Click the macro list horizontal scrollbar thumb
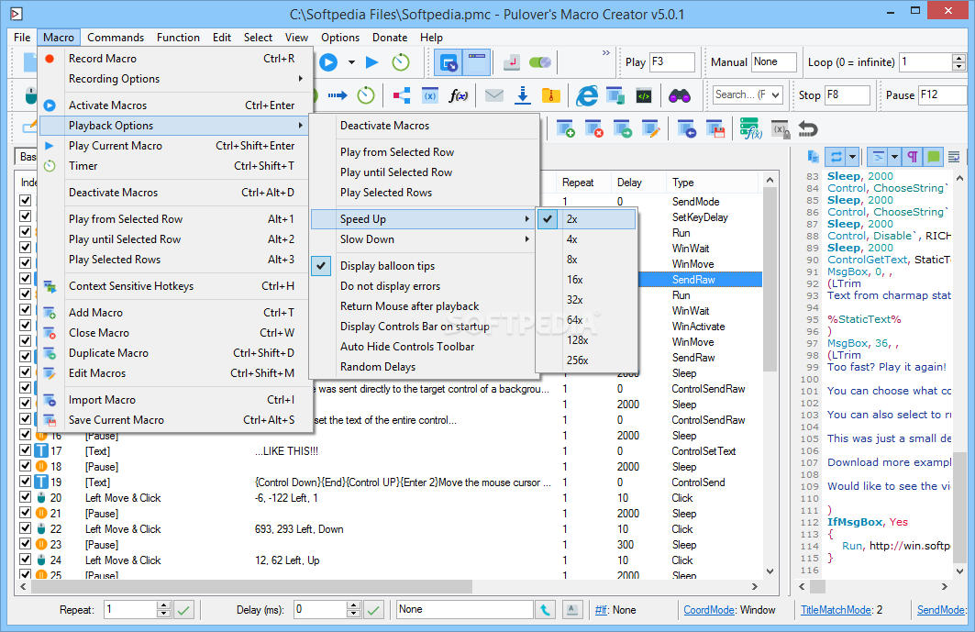This screenshot has width=975, height=632. click(x=251, y=586)
